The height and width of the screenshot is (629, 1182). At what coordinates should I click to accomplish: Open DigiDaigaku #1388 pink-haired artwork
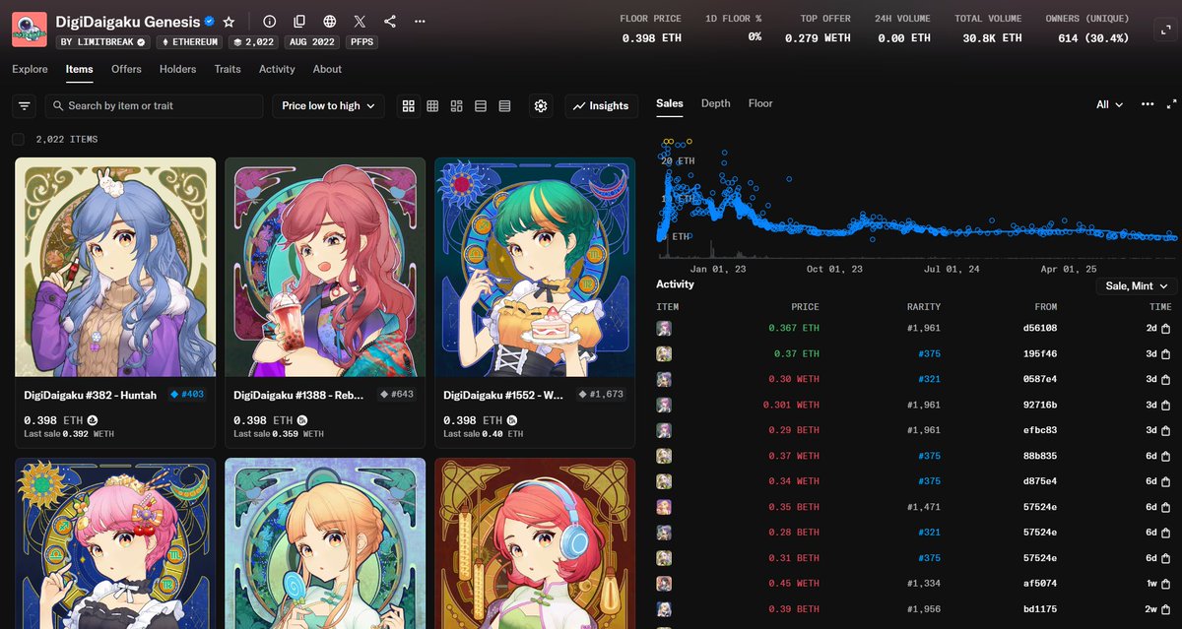325,267
